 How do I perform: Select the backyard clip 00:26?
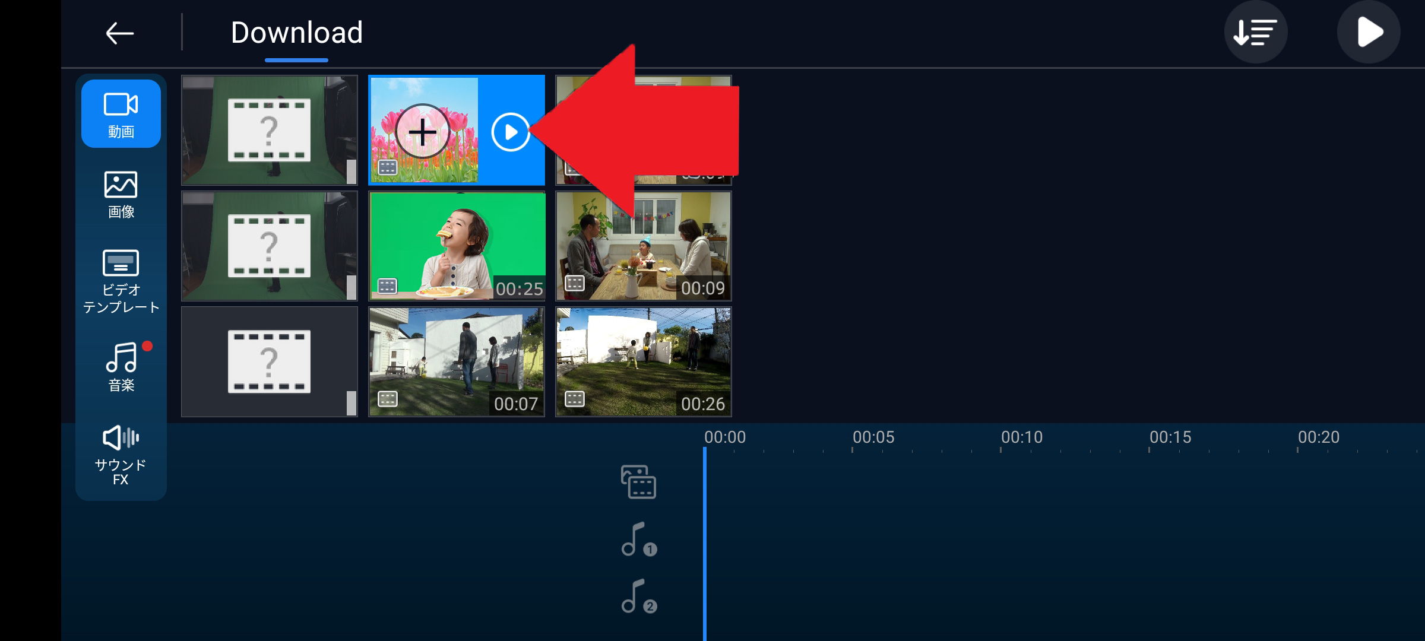pyautogui.click(x=644, y=361)
